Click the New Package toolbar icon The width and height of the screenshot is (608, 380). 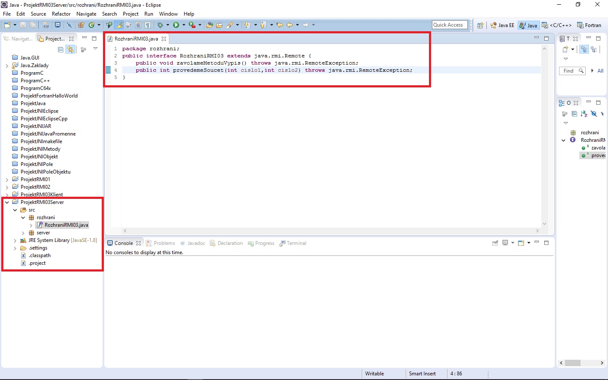(x=81, y=25)
